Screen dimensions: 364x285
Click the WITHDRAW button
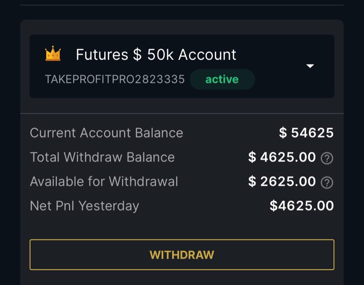click(x=182, y=255)
